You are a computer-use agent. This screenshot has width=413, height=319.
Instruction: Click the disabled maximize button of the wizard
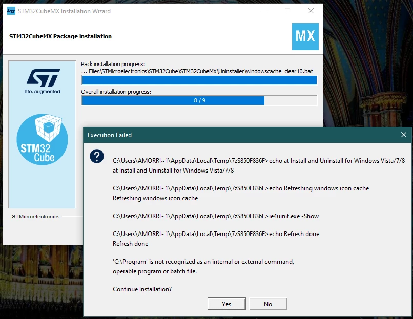coord(287,11)
